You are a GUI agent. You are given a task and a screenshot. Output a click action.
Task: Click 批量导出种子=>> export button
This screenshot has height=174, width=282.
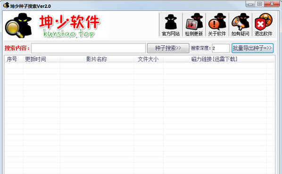pyautogui.click(x=252, y=48)
